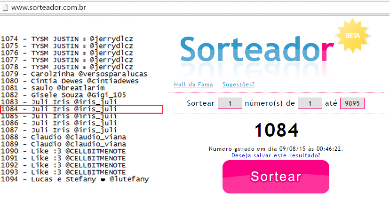Click the quantity field after 'Sortear'
Viewport: 390px width, 201px height.
point(230,103)
